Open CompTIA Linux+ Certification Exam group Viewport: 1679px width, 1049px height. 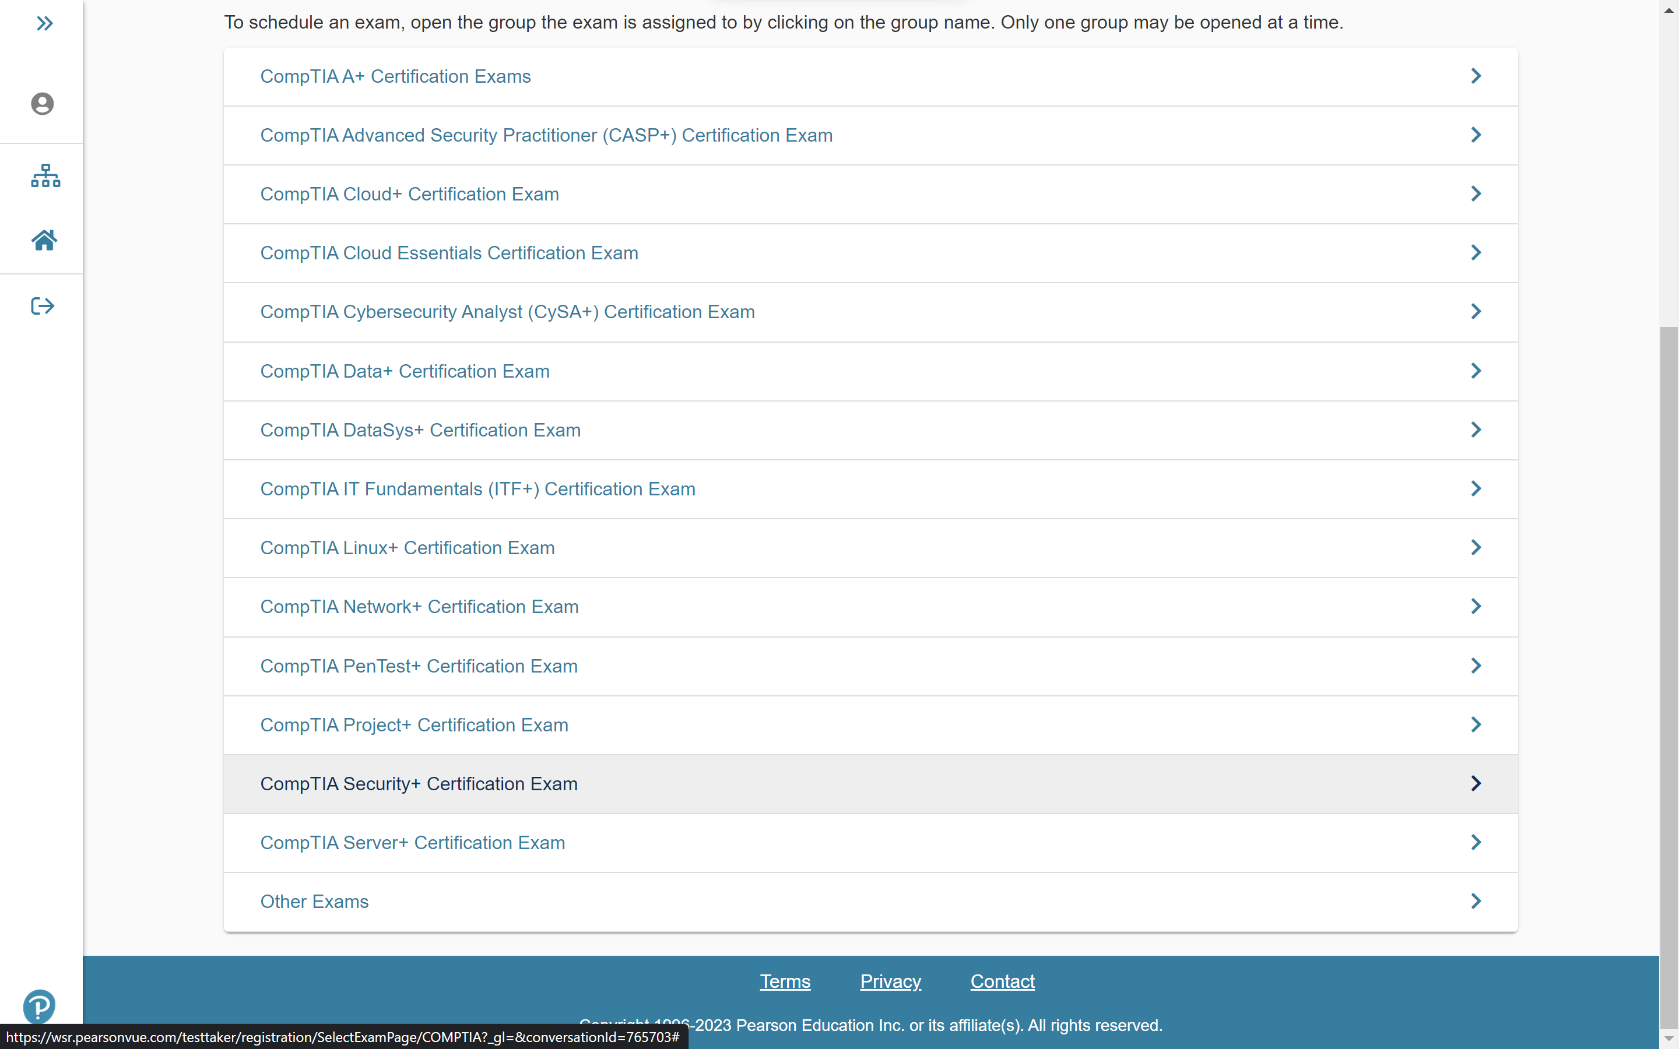[870, 548]
